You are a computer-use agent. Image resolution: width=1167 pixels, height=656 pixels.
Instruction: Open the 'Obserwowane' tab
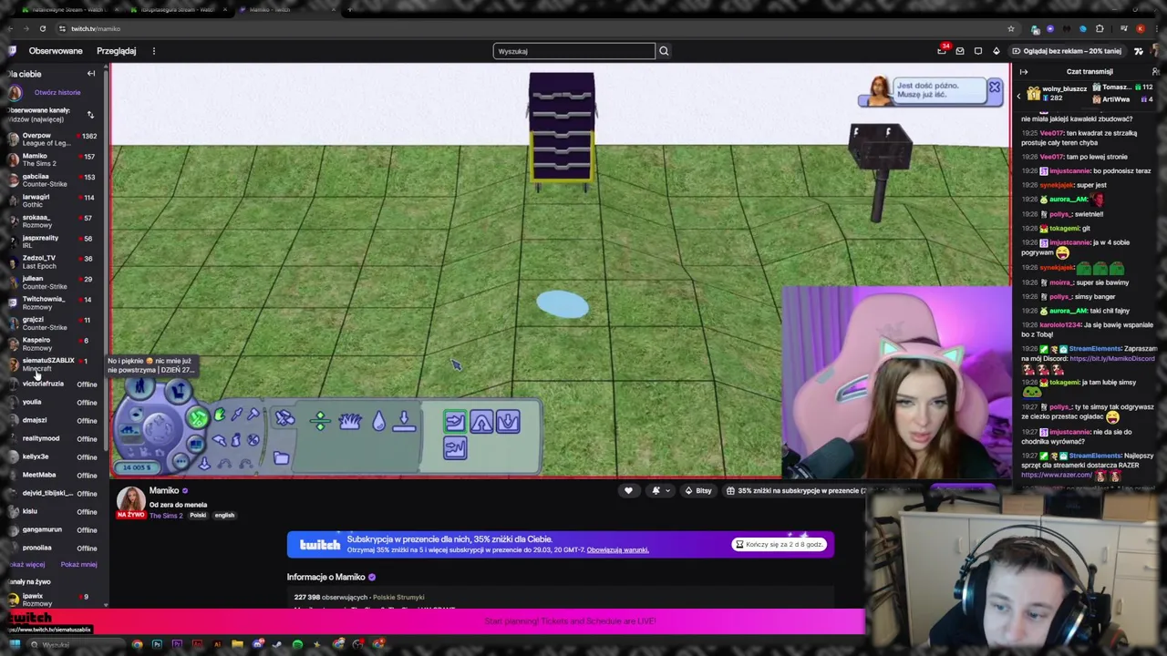(x=56, y=51)
